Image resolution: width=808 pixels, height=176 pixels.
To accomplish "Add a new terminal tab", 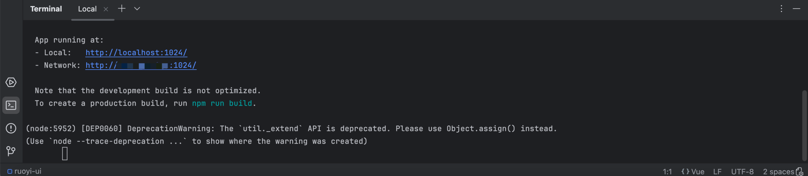I will point(122,9).
